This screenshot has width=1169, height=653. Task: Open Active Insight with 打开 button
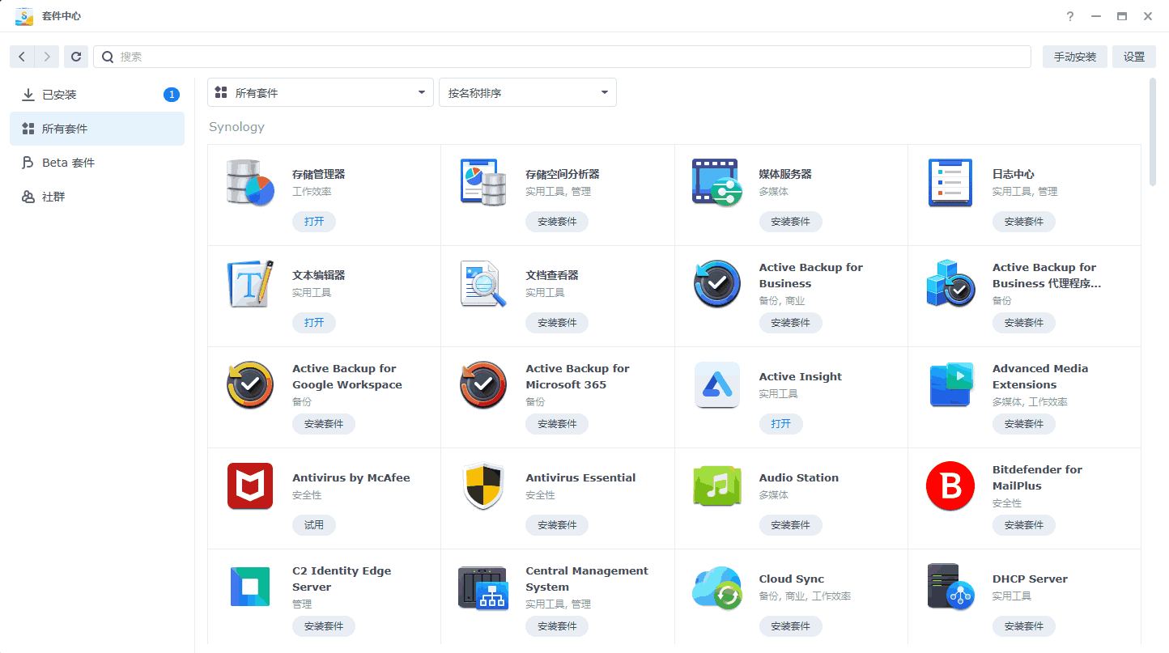tap(781, 424)
